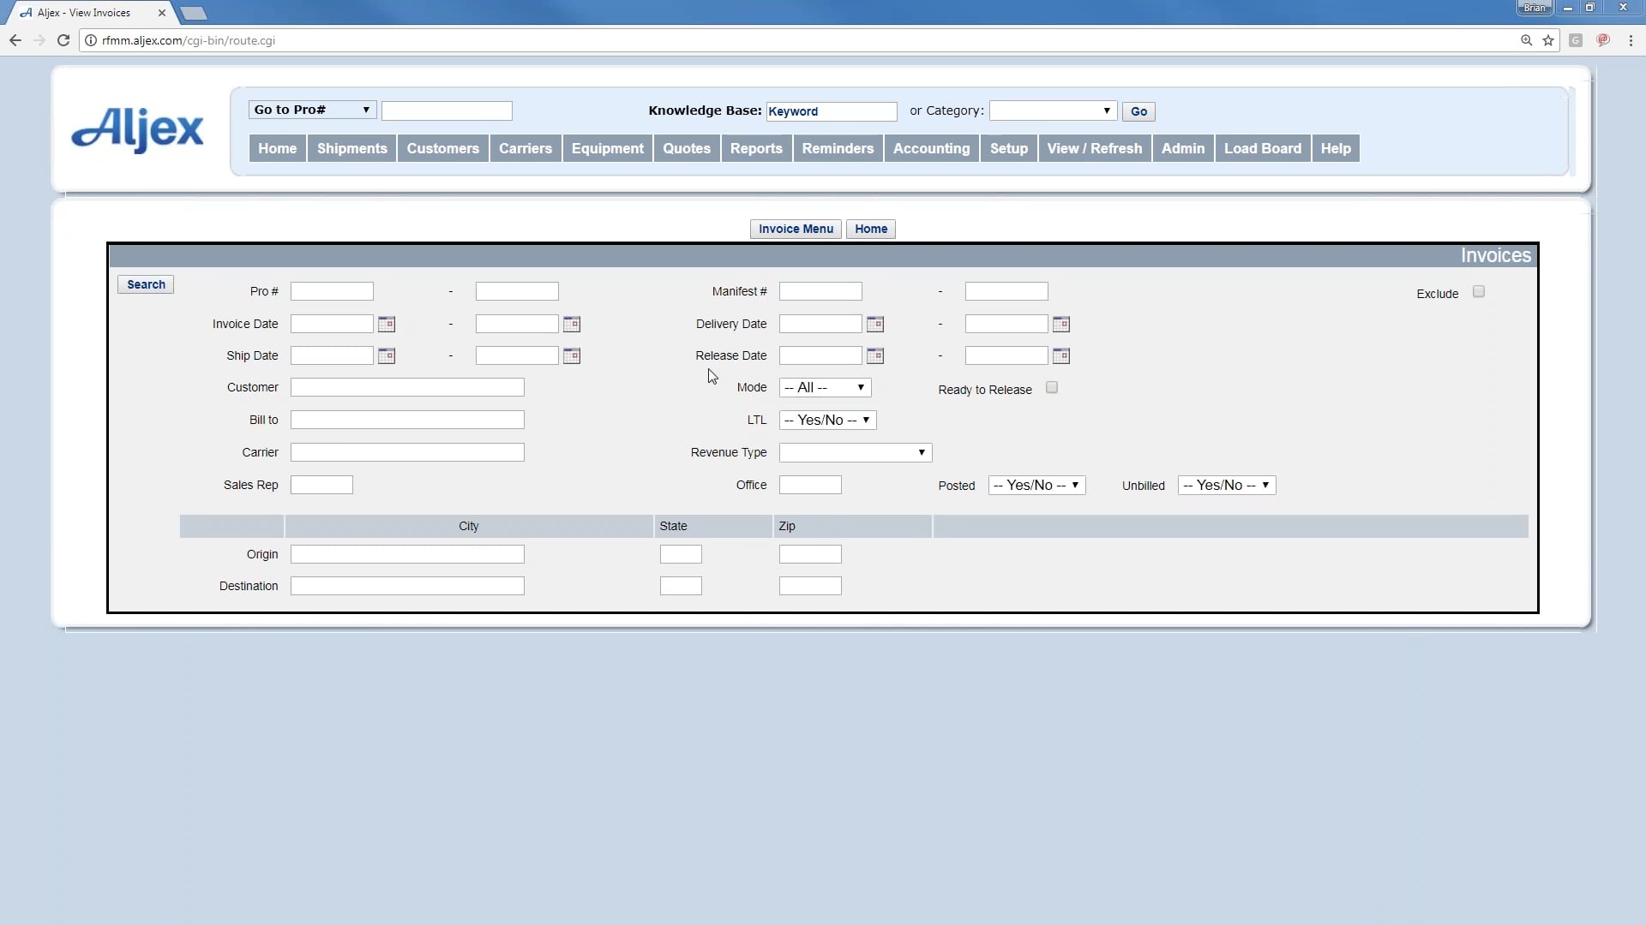
Task: Open the Go to Pro# dropdown
Action: (312, 110)
